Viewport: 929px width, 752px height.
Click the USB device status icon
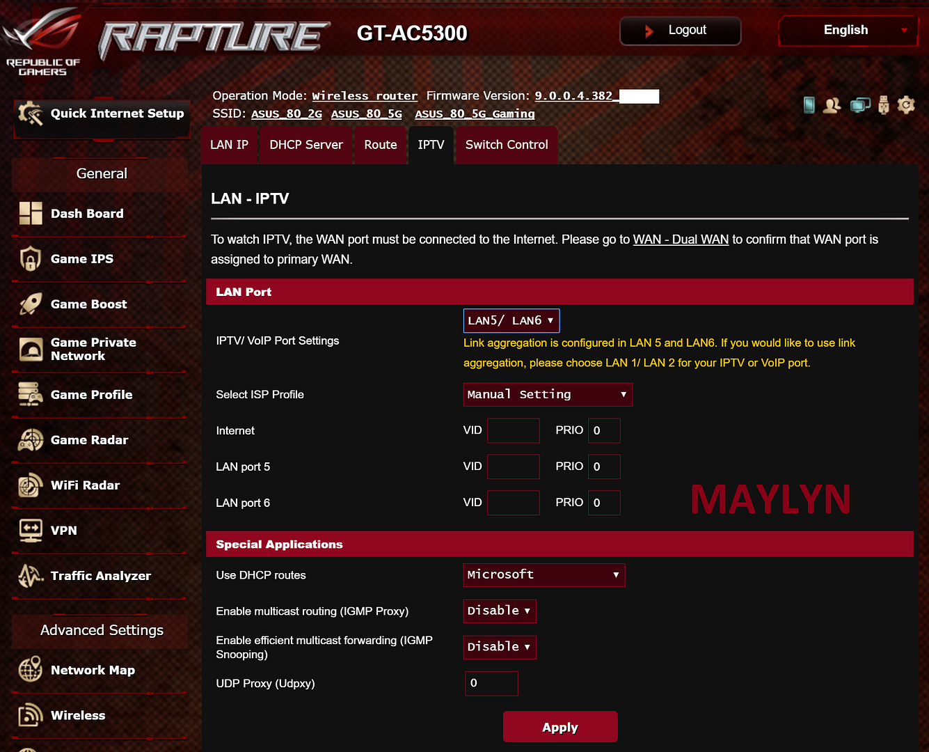[x=883, y=105]
